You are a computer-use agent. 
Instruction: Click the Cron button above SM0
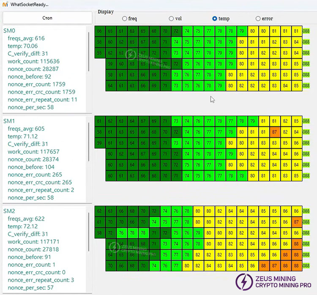47,18
